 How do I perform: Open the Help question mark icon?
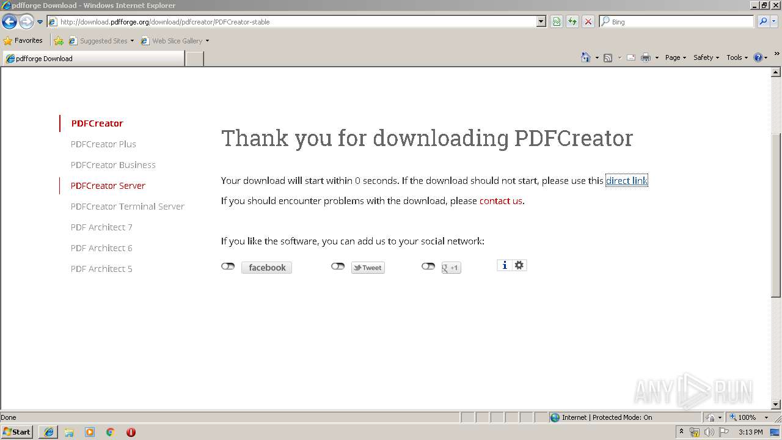pos(758,57)
